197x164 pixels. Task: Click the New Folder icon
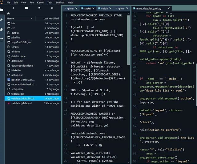(x=26, y=8)
